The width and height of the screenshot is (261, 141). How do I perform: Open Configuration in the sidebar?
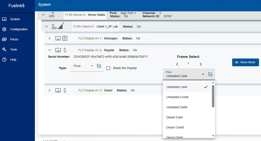pos(19,29)
